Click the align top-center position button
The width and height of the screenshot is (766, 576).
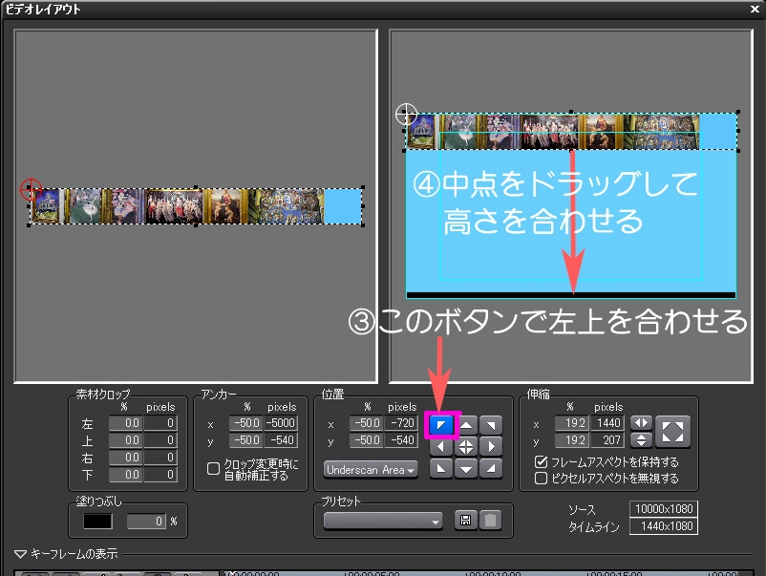[x=466, y=423]
